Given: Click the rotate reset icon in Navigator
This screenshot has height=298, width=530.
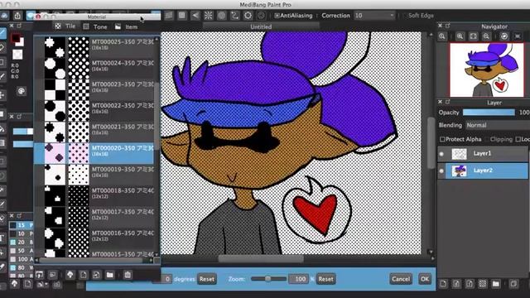Looking at the screenshot, I should (x=504, y=36).
